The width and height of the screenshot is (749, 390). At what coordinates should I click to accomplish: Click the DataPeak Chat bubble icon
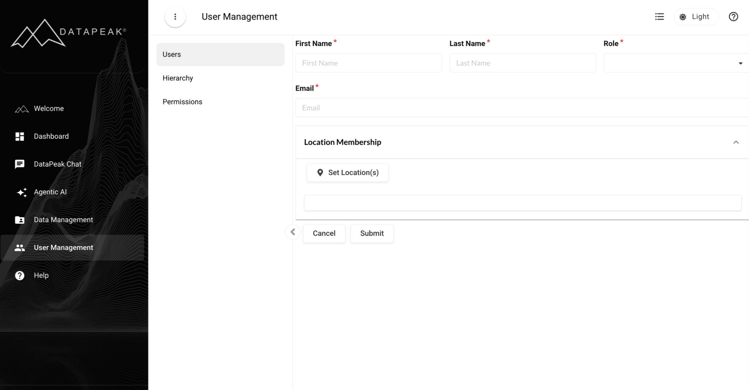20,164
